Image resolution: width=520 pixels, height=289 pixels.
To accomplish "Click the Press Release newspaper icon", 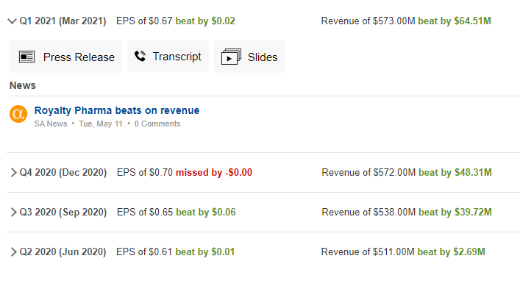I will (27, 57).
